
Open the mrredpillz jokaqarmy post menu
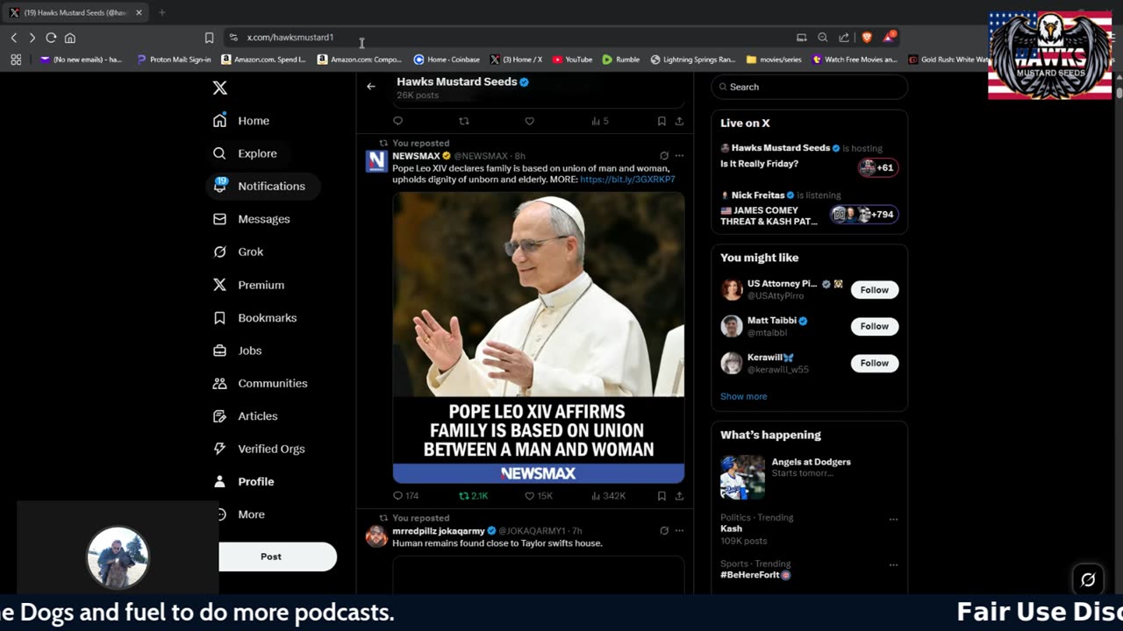pos(679,531)
